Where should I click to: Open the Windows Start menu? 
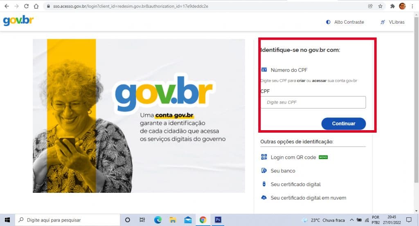point(7,220)
